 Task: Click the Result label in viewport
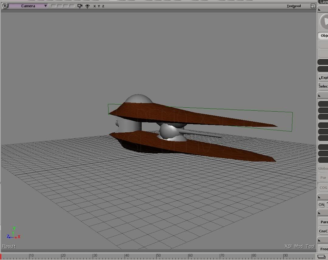(9, 246)
